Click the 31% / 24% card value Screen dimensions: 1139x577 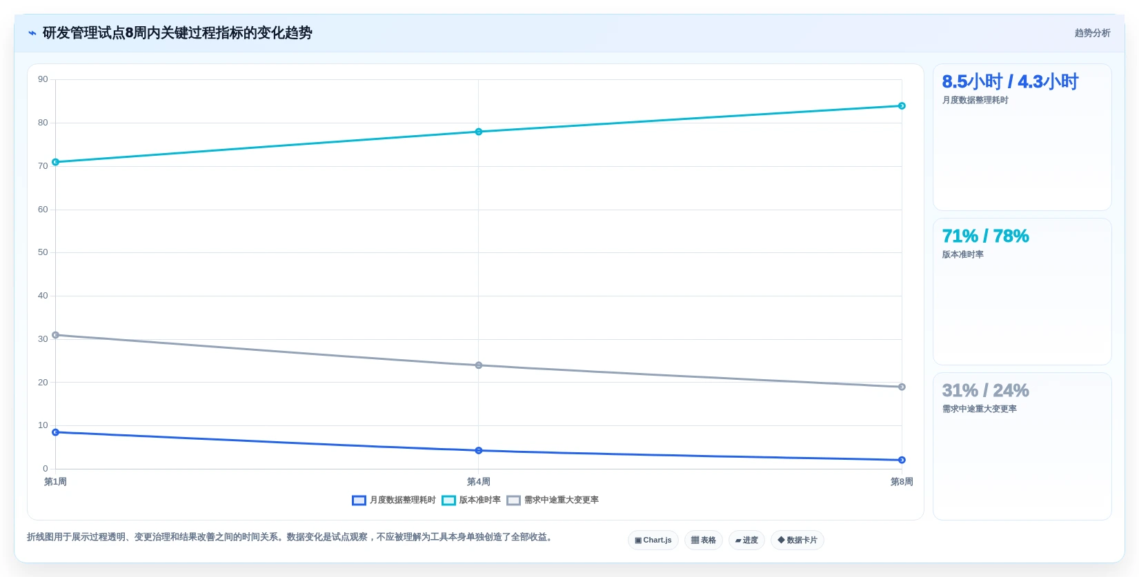pos(985,391)
